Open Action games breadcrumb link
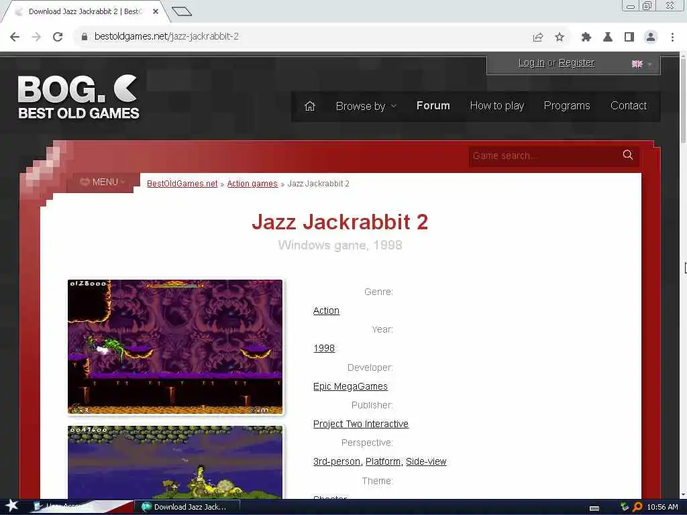 252,184
